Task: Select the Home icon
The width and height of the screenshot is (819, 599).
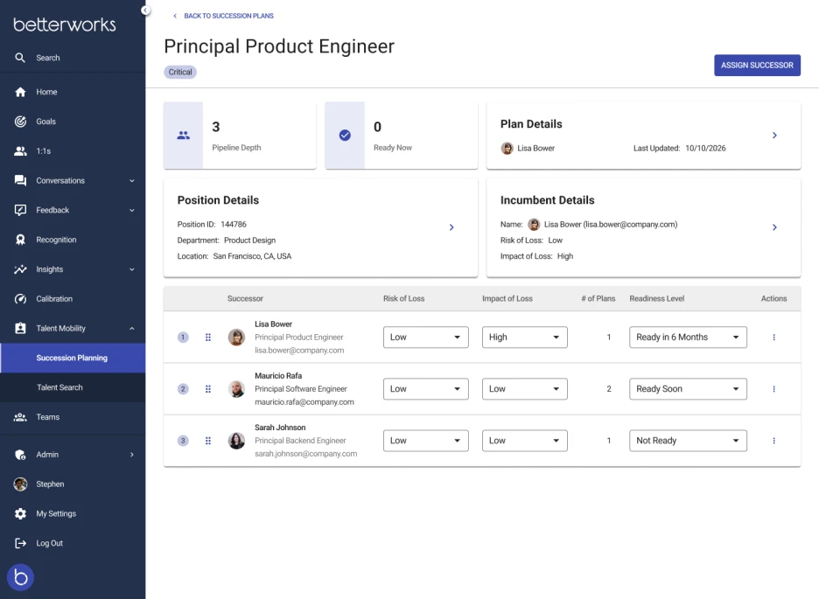Action: pos(19,92)
